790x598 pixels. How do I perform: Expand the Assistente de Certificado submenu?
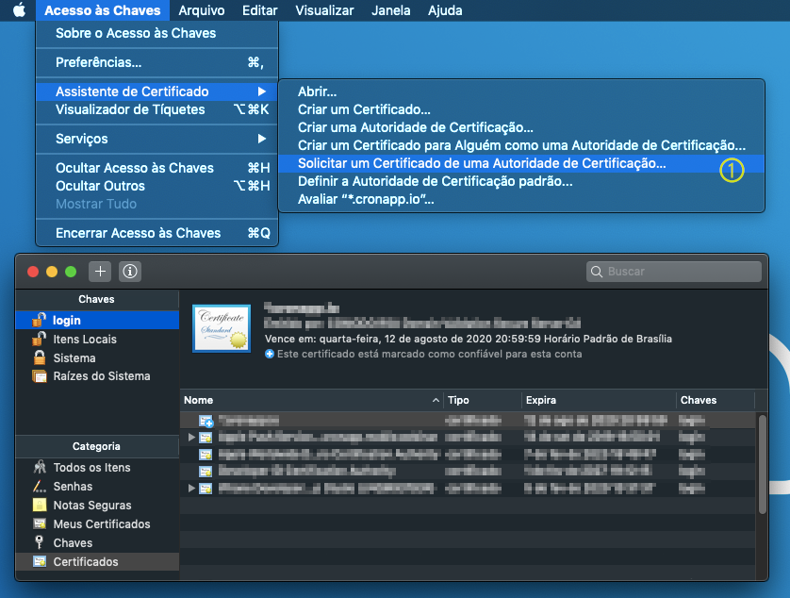[x=157, y=91]
